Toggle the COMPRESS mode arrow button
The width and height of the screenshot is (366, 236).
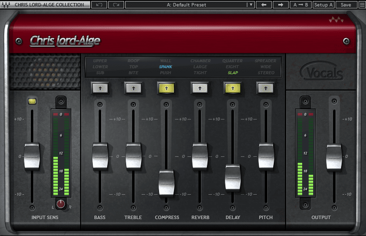pyautogui.click(x=167, y=88)
